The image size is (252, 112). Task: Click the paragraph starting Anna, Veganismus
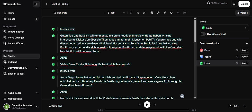pyautogui.click(x=121, y=81)
